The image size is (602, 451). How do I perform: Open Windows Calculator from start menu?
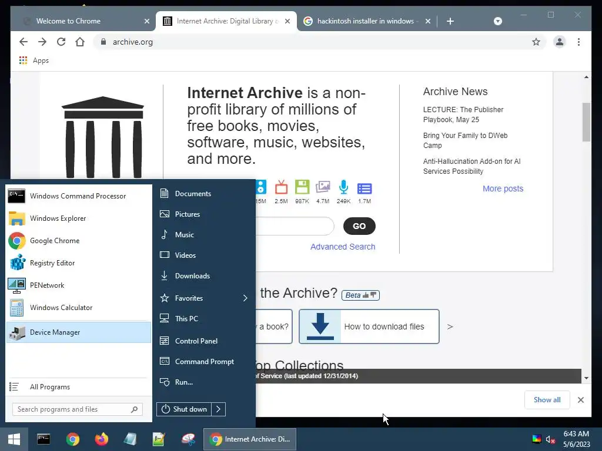(x=79, y=307)
